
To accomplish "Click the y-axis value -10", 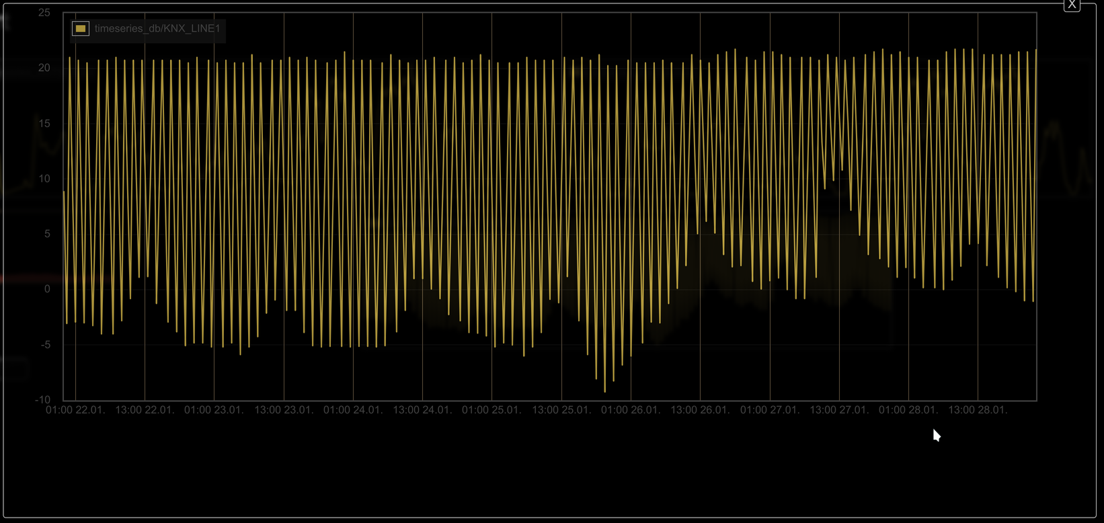I will click(42, 400).
